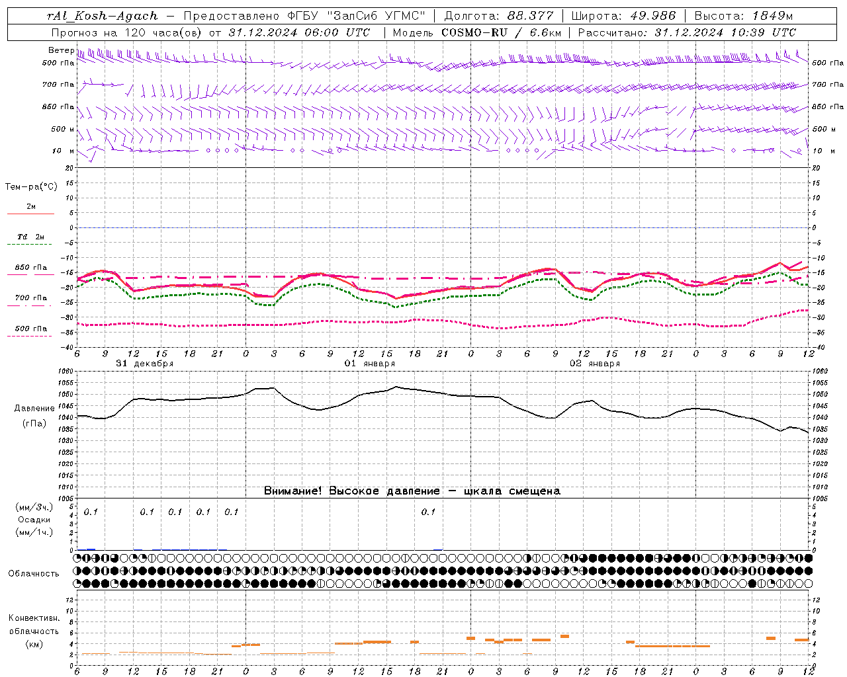The width and height of the screenshot is (847, 677).
Task: Select the (мм/1ч.) precipitation unit label
Action: point(34,532)
